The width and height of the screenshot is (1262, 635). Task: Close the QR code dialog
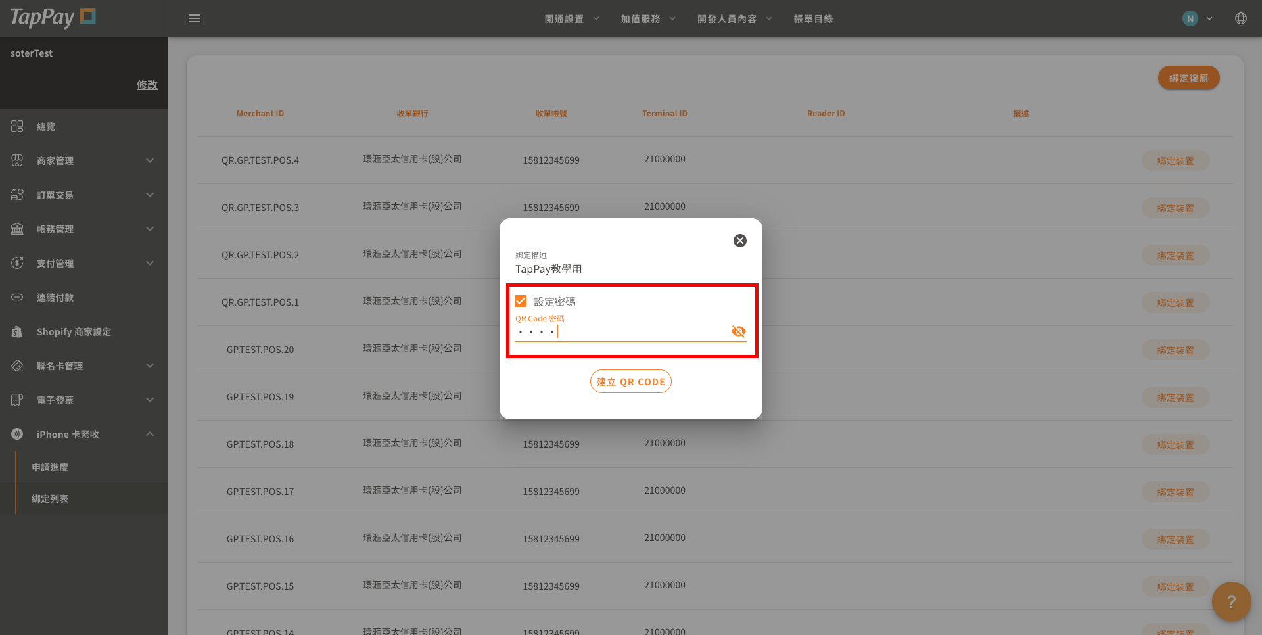click(x=740, y=241)
